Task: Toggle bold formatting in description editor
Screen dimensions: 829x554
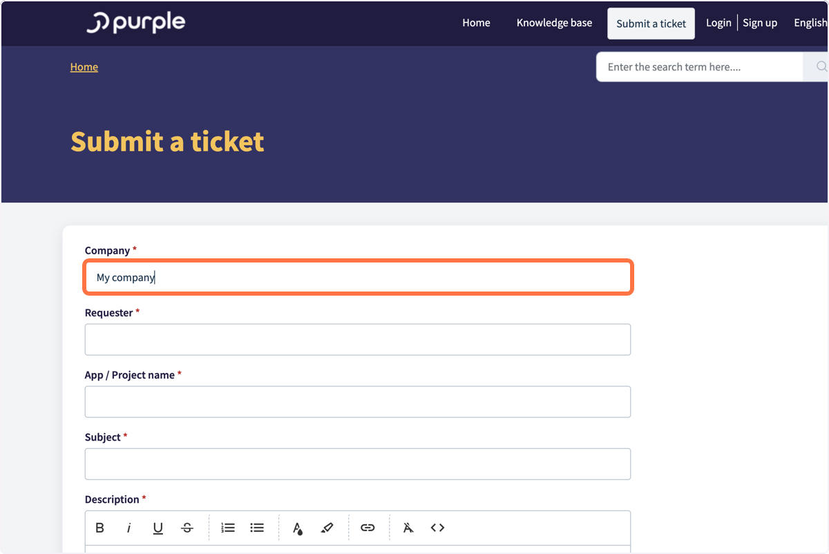Action: point(99,528)
